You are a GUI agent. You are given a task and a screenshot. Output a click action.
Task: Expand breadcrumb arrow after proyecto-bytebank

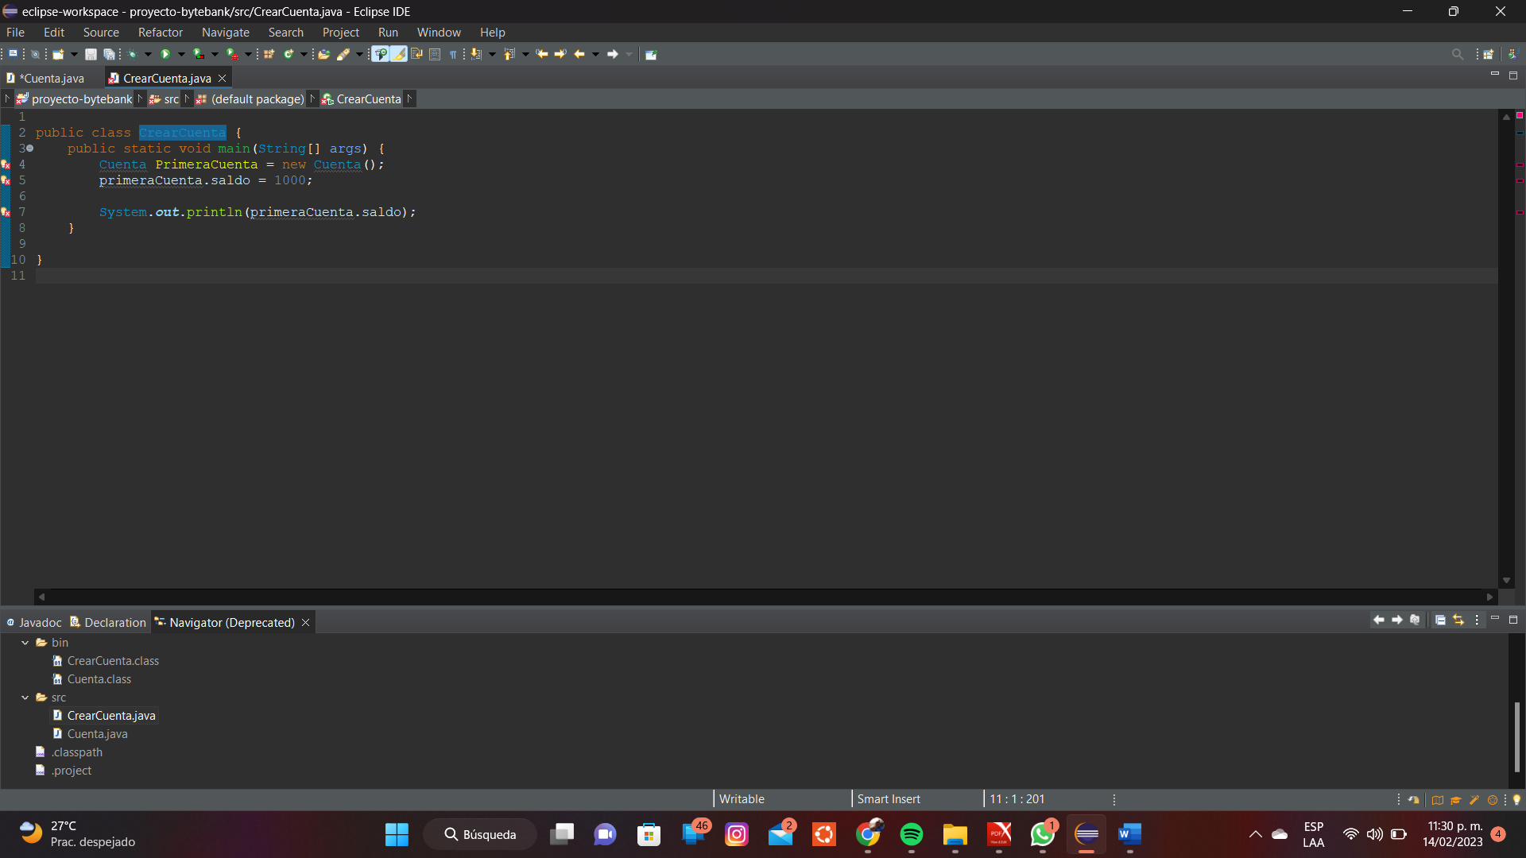[x=140, y=99]
